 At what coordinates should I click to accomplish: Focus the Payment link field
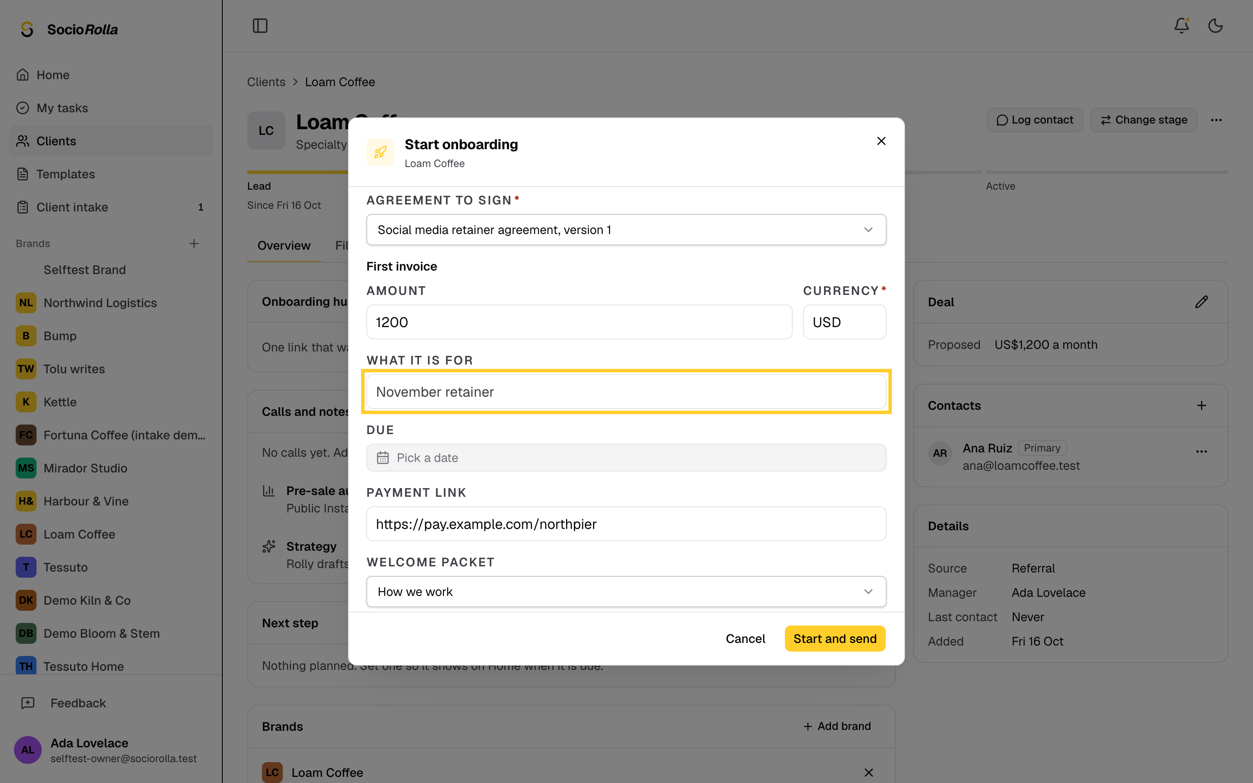point(626,524)
